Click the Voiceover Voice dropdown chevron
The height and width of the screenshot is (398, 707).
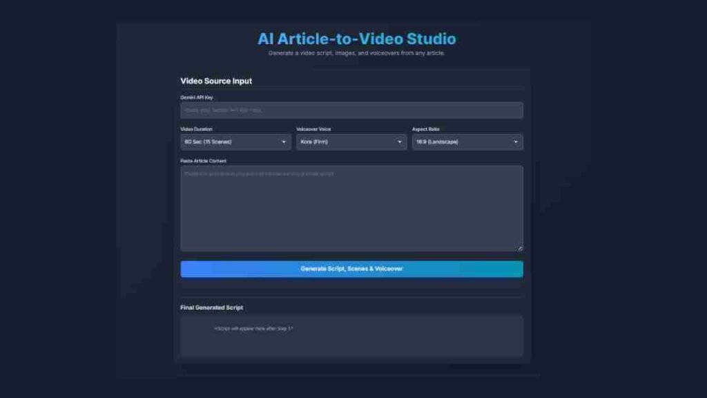coord(400,142)
